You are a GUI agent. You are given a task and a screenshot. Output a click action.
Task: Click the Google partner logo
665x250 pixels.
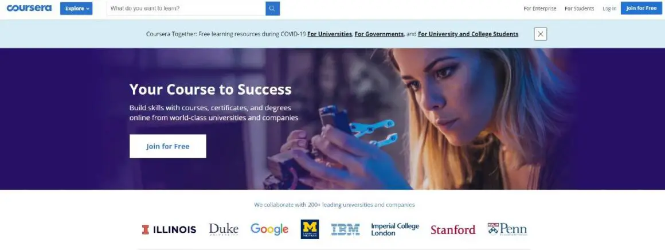[269, 229]
